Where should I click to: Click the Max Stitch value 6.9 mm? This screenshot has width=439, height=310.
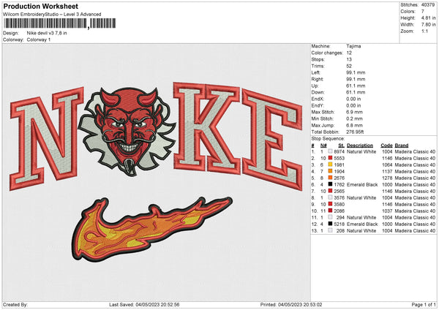[x=354, y=112]
